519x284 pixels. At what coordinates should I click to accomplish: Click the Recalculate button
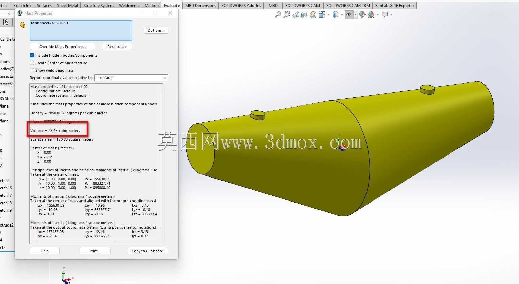117,47
